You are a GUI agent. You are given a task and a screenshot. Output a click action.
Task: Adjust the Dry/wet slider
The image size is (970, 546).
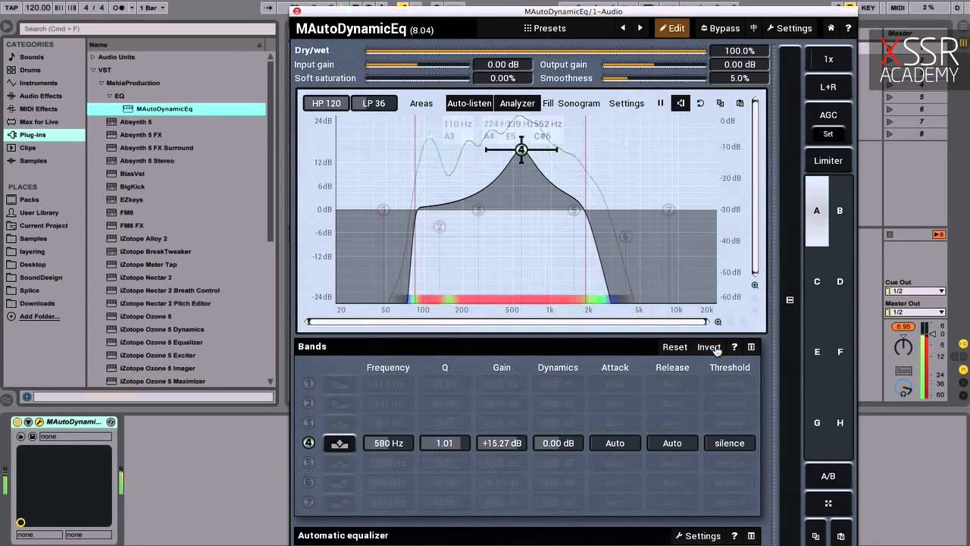(535, 51)
